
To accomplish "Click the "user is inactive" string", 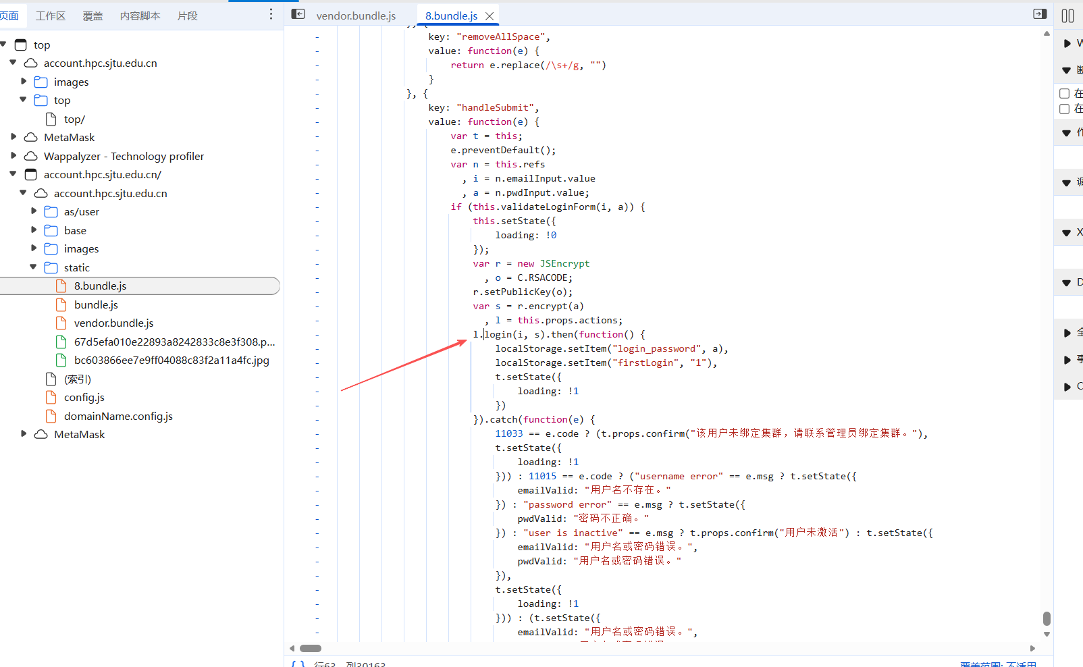I will [573, 533].
